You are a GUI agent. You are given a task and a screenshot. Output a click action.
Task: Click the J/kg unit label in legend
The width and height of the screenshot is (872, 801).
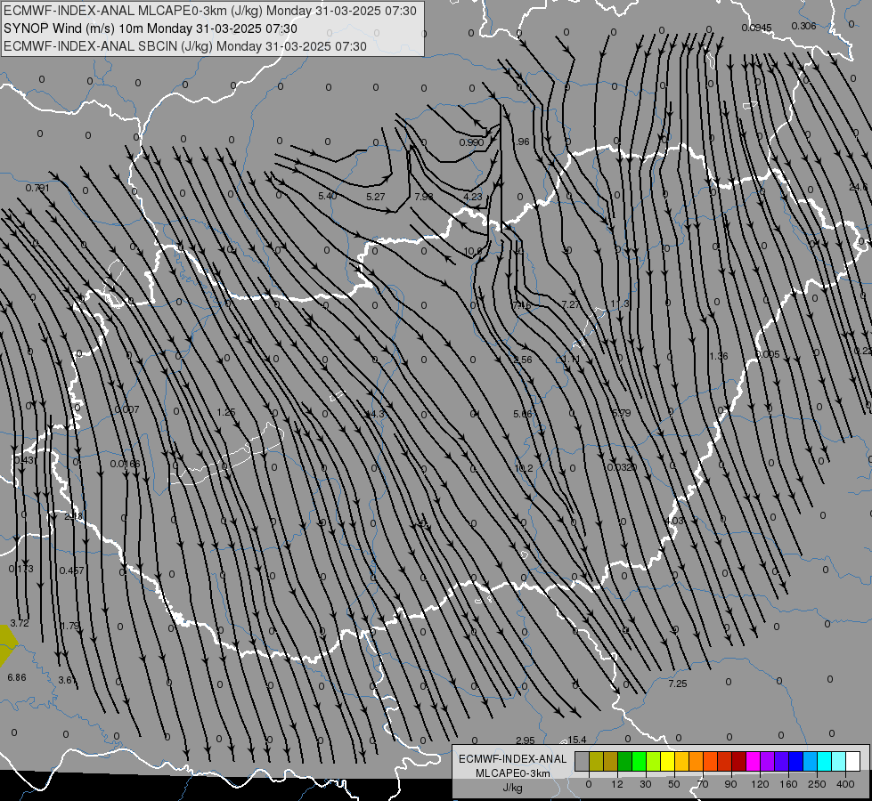tap(512, 788)
